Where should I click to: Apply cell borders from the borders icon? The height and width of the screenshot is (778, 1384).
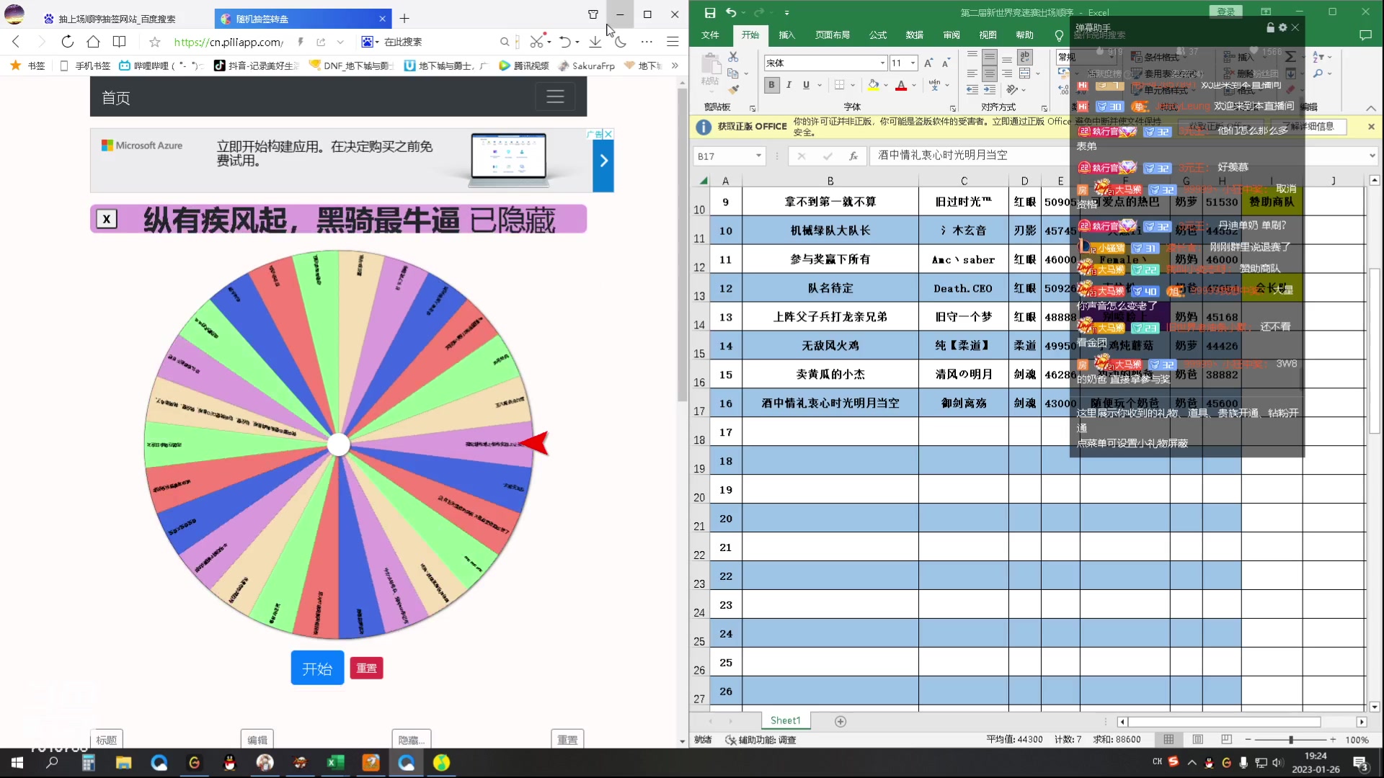pyautogui.click(x=839, y=85)
